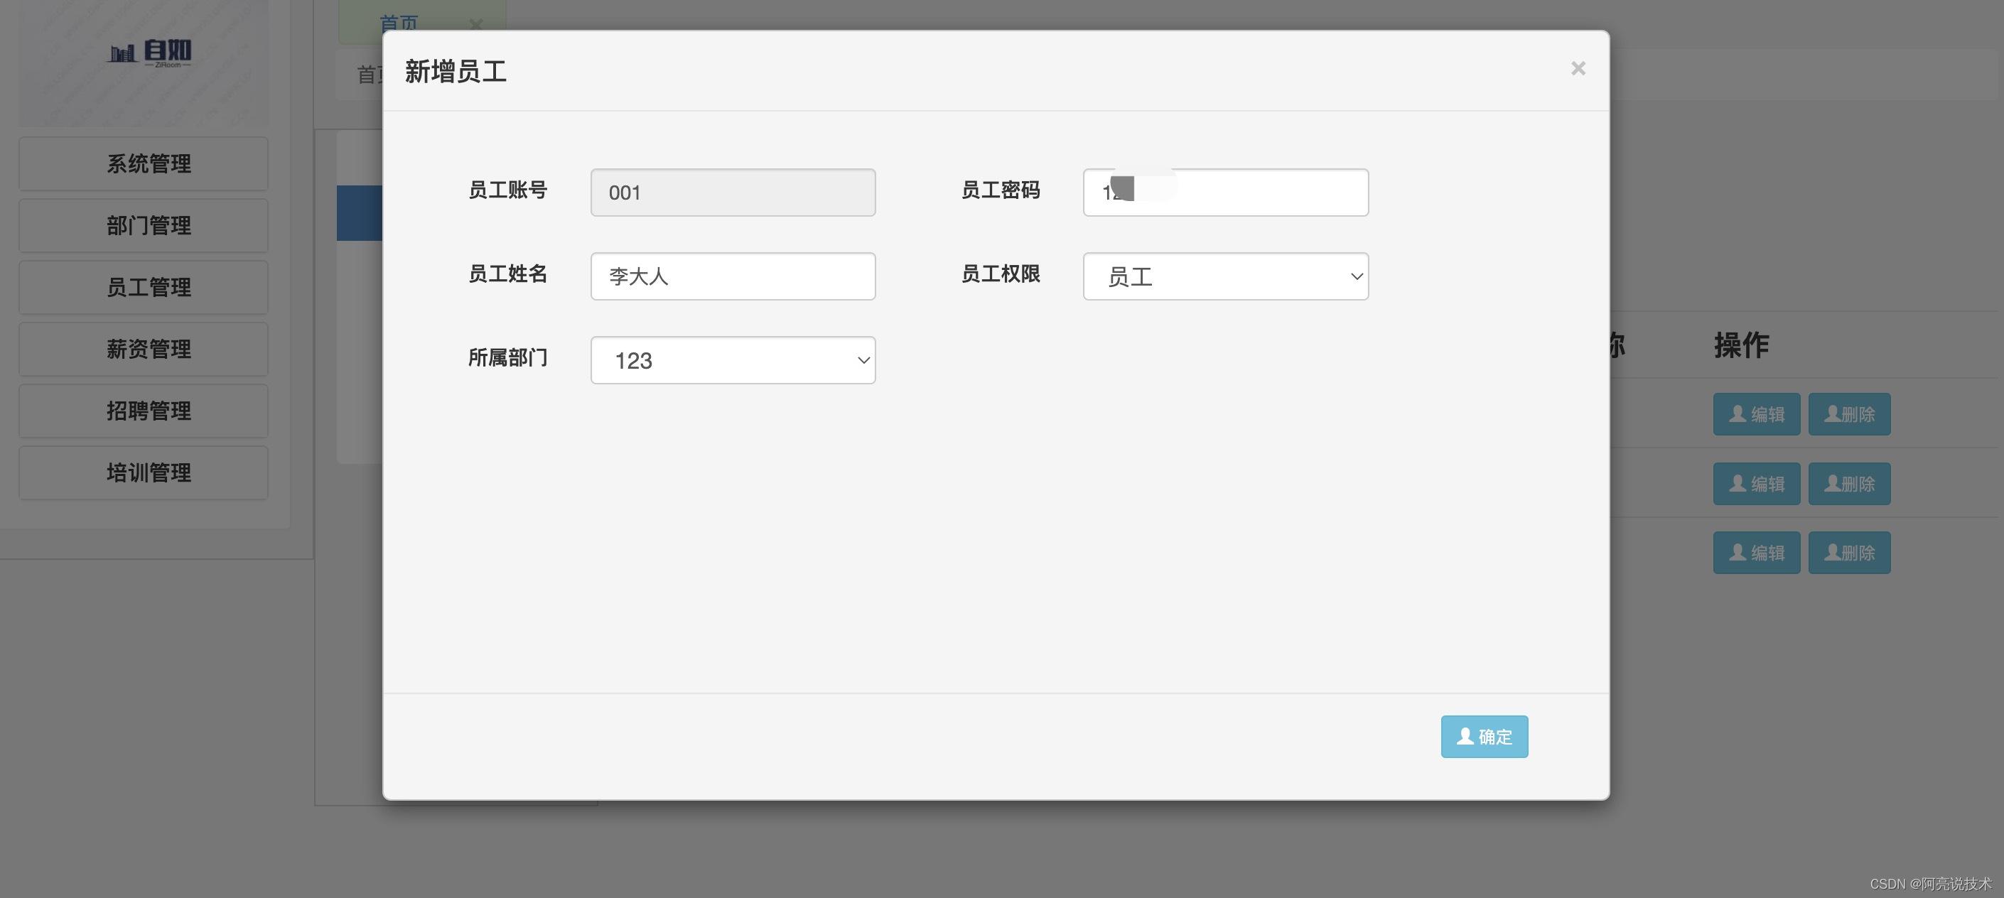Click the 确定 confirm button
The height and width of the screenshot is (898, 2004).
click(x=1485, y=736)
